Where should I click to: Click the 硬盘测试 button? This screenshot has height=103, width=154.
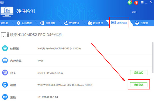[x=139, y=85]
